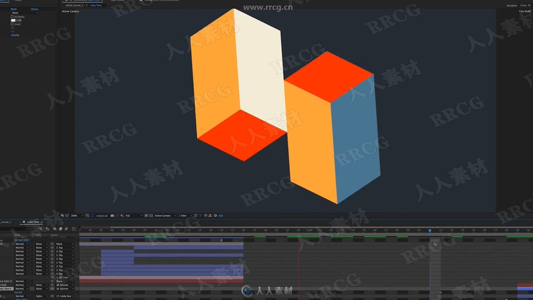The image size is (533, 300).
Task: Select Cube Time in the comp breadcrumb
Action: pos(96,5)
